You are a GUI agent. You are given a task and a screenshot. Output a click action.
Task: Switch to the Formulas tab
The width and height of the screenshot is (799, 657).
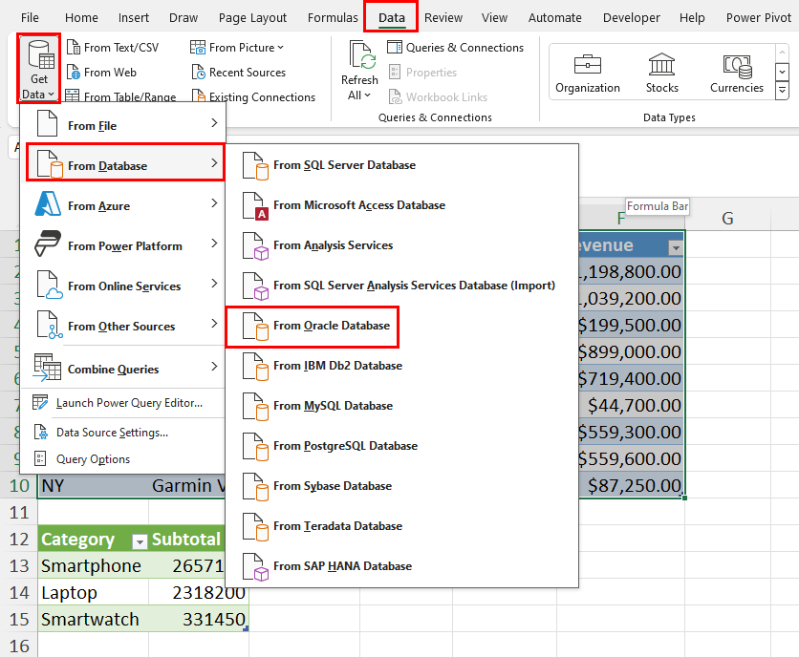coord(333,18)
